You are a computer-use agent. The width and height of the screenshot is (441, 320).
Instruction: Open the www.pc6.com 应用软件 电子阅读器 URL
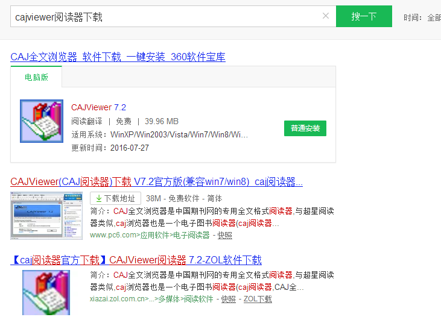tap(150, 235)
